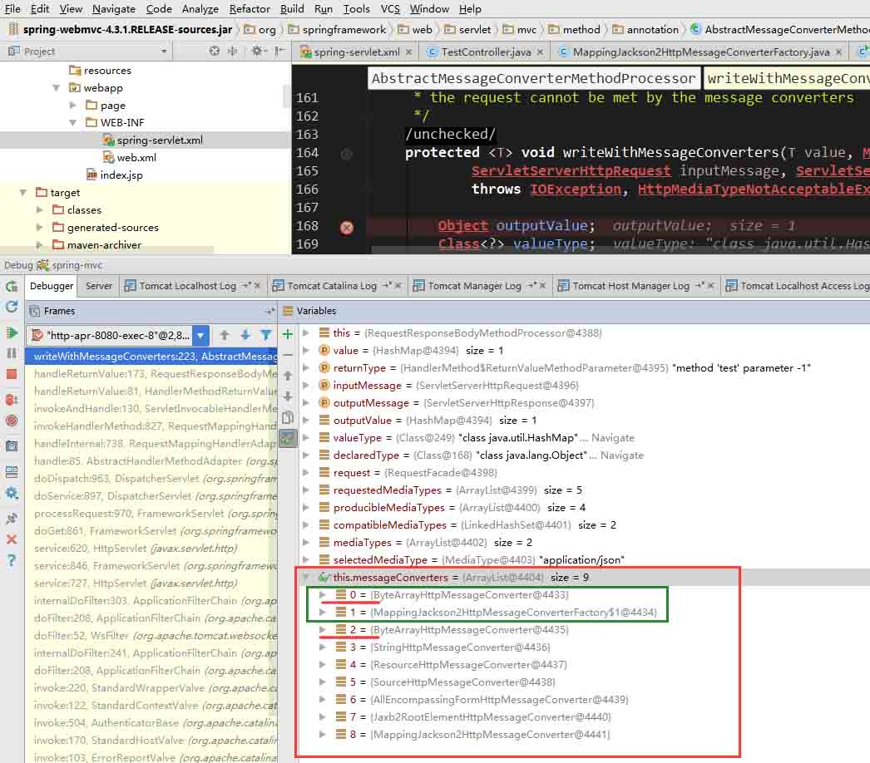Click annotation in breadcrumb path

point(652,29)
